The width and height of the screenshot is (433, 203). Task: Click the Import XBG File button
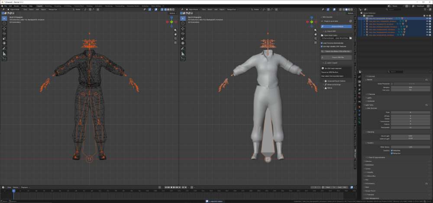point(336,57)
